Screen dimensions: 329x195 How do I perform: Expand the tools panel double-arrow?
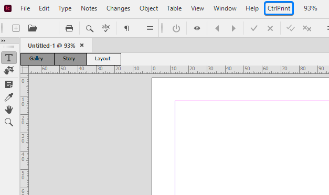tap(3, 41)
